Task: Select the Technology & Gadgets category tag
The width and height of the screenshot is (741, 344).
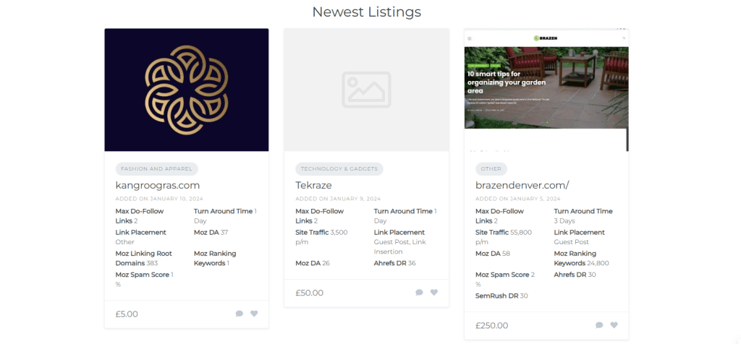Action: pos(339,169)
